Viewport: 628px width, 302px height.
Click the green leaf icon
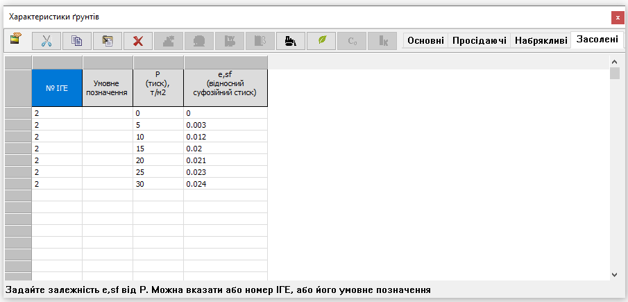(x=321, y=41)
